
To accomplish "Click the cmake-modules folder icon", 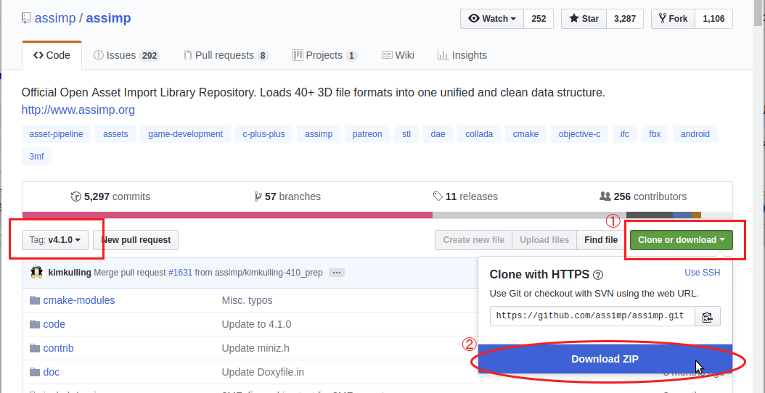I will click(34, 300).
